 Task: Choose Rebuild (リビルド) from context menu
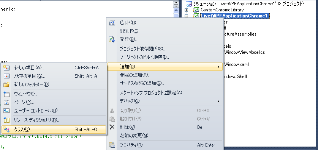(129, 31)
